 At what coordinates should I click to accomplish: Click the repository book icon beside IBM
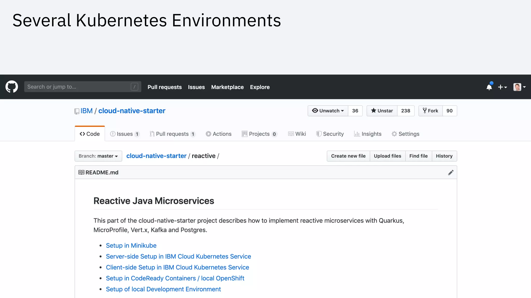click(x=77, y=111)
